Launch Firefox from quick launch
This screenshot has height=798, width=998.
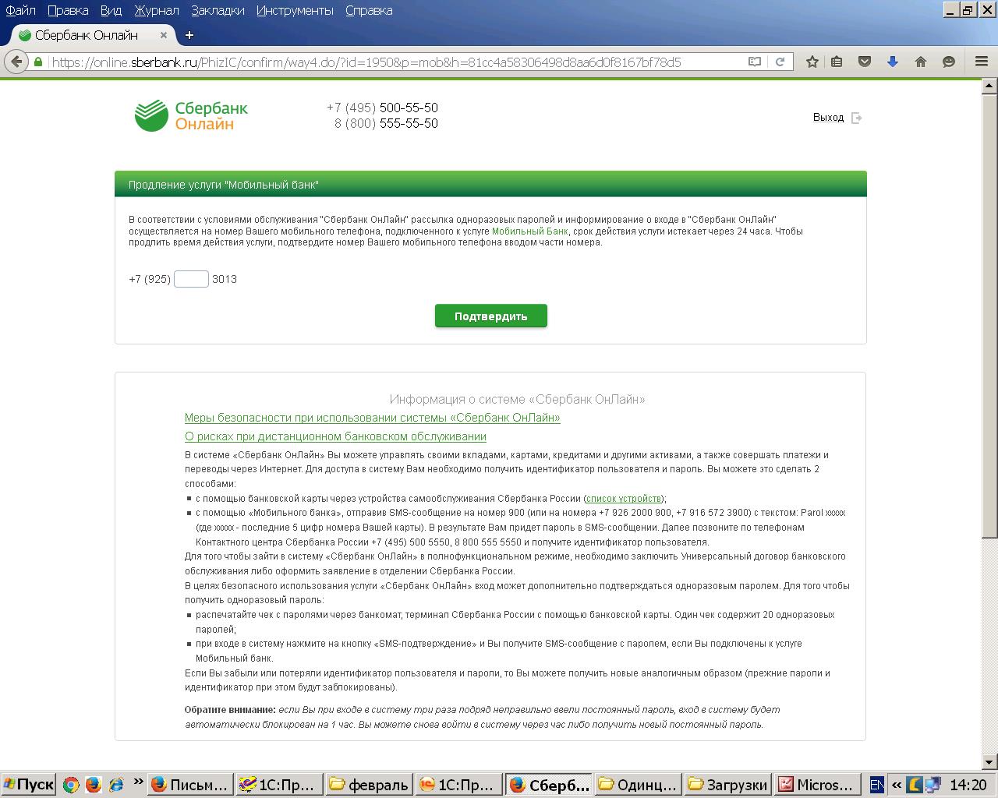click(x=93, y=785)
